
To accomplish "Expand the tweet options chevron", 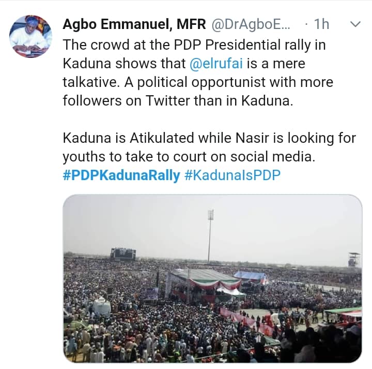I will click(355, 25).
